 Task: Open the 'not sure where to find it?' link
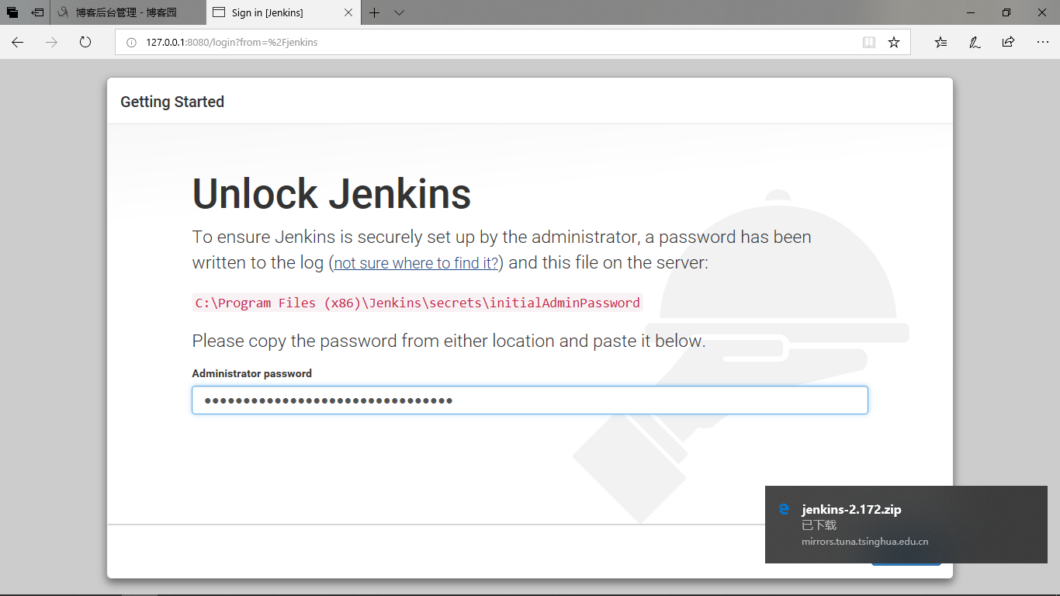point(416,263)
